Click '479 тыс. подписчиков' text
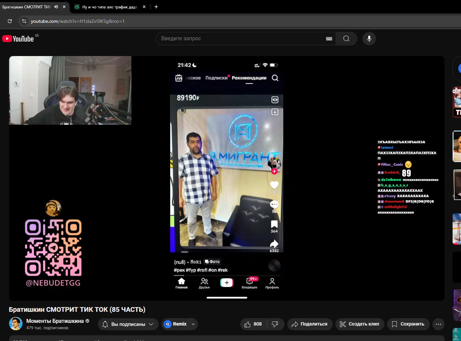 pyautogui.click(x=47, y=328)
